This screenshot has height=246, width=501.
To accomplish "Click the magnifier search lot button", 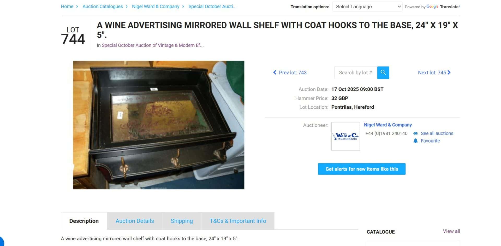I will click(x=383, y=73).
